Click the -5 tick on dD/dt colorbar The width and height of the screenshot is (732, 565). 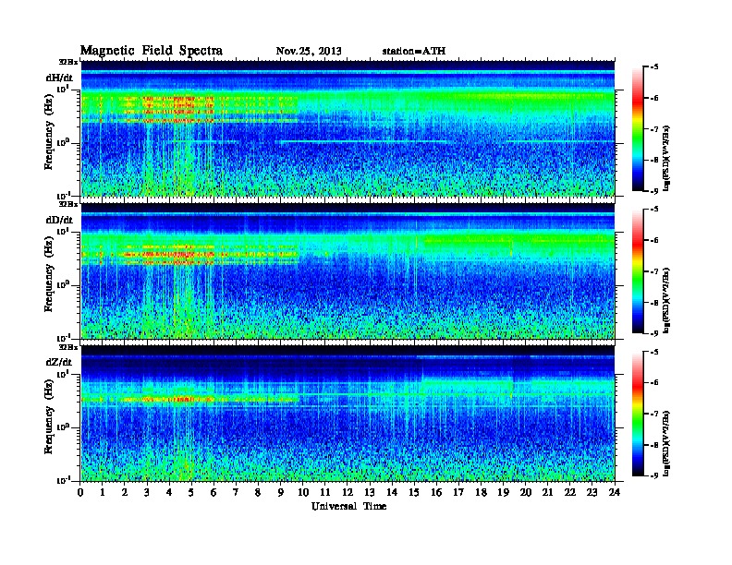(654, 210)
